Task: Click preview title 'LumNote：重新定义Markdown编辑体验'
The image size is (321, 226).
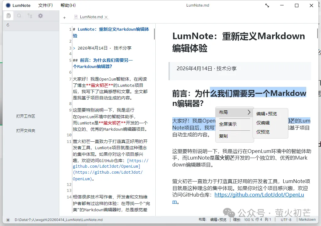Action: [x=239, y=42]
